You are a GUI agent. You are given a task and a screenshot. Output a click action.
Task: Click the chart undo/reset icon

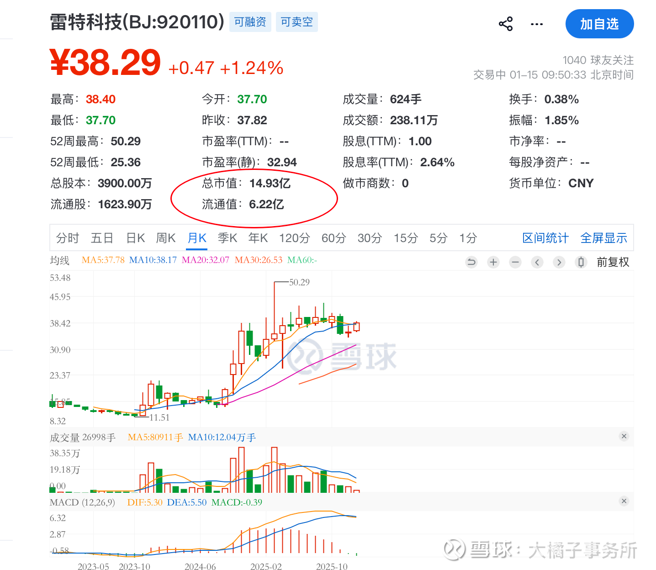(471, 262)
